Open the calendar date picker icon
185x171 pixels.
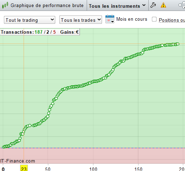click(x=110, y=19)
